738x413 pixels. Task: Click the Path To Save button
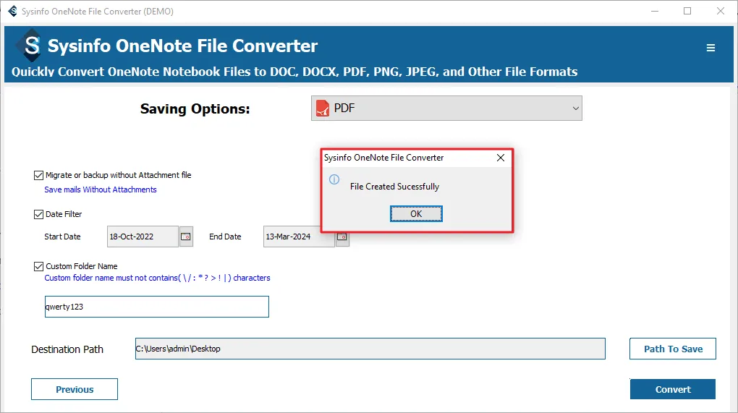click(x=673, y=349)
